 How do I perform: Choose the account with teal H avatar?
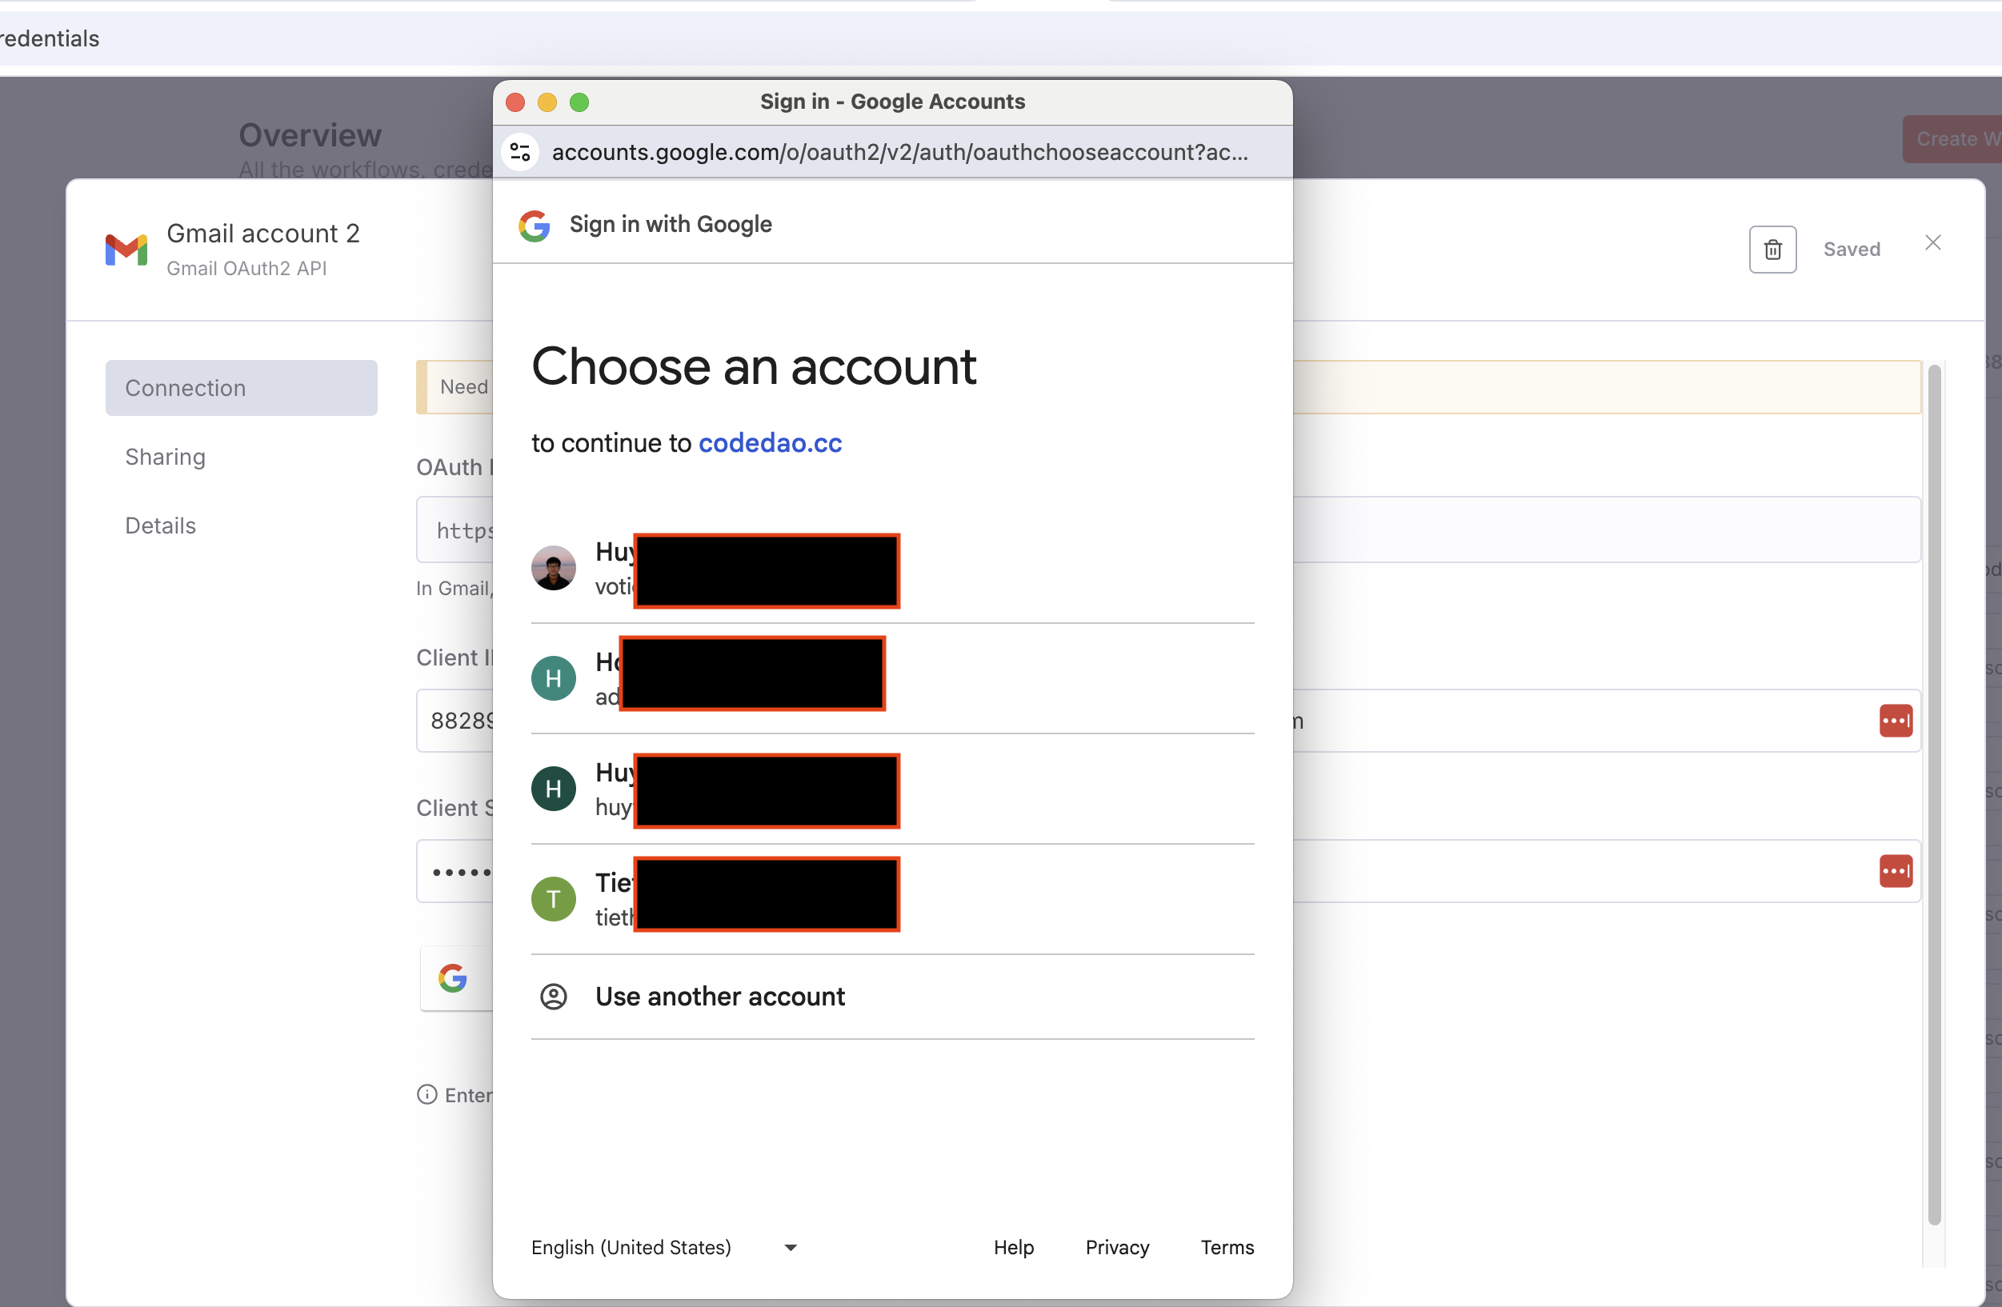(892, 679)
